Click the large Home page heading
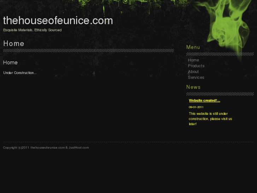 tap(14, 44)
